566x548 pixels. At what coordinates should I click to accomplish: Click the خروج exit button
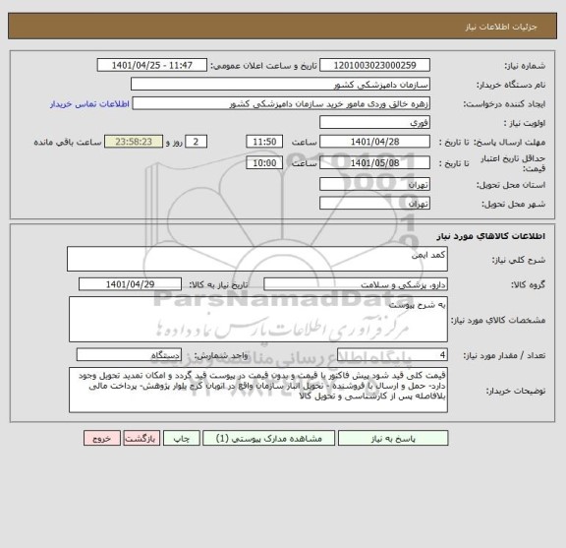coord(102,438)
